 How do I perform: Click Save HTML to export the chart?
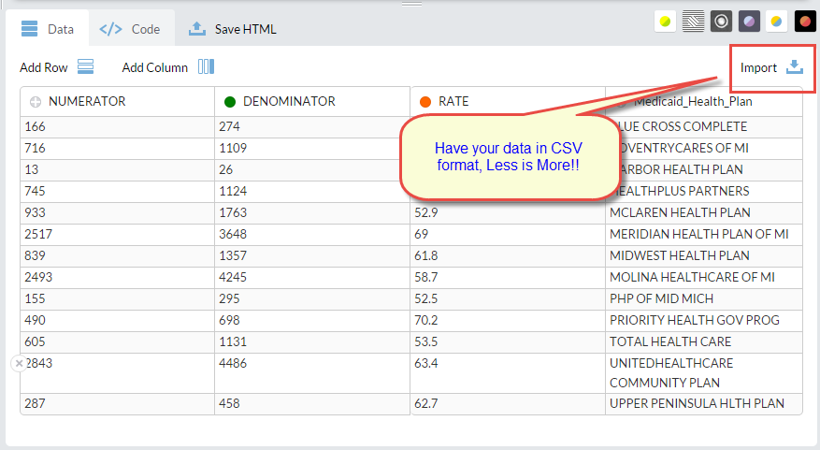232,29
